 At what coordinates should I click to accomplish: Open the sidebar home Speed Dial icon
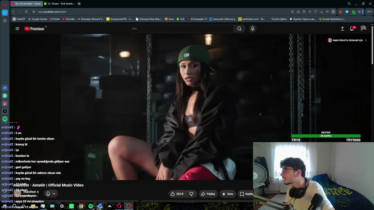pyautogui.click(x=5, y=13)
